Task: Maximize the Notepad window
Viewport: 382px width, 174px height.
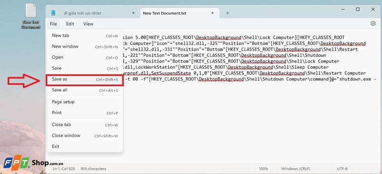Action: point(358,9)
